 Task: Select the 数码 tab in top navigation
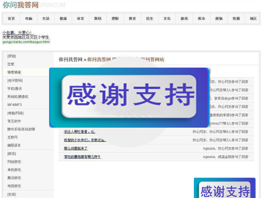(x=98, y=19)
